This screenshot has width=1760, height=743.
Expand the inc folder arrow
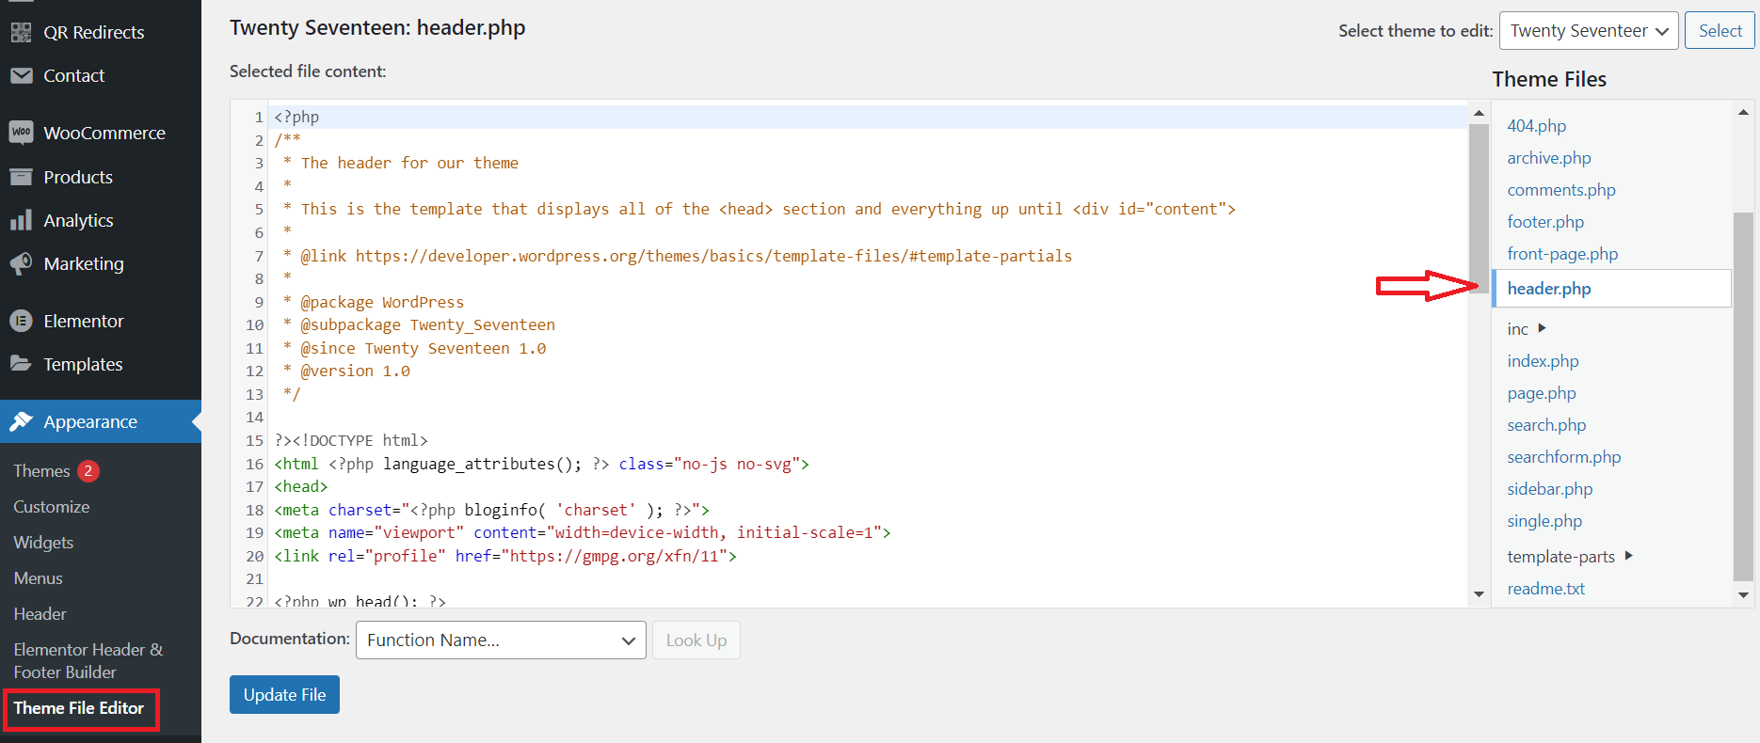pyautogui.click(x=1542, y=327)
